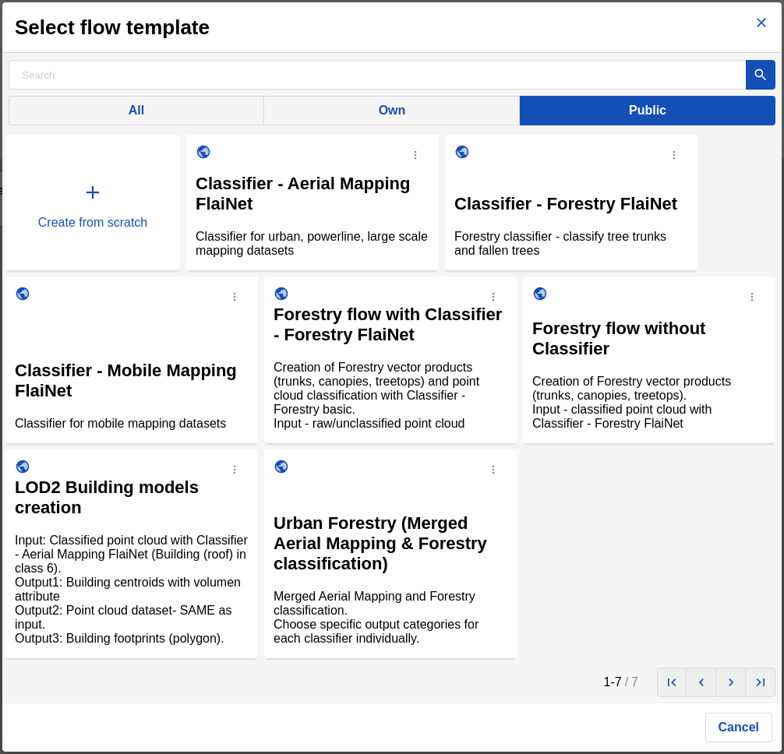The width and height of the screenshot is (784, 754).
Task: Select Classifier - Mobile Mapping FlaiNet template title
Action: coord(125,380)
